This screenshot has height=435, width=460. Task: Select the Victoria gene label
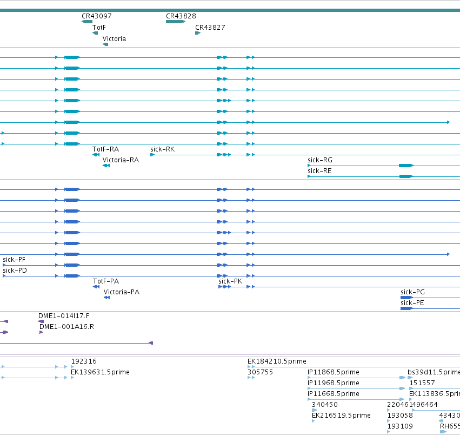point(114,39)
